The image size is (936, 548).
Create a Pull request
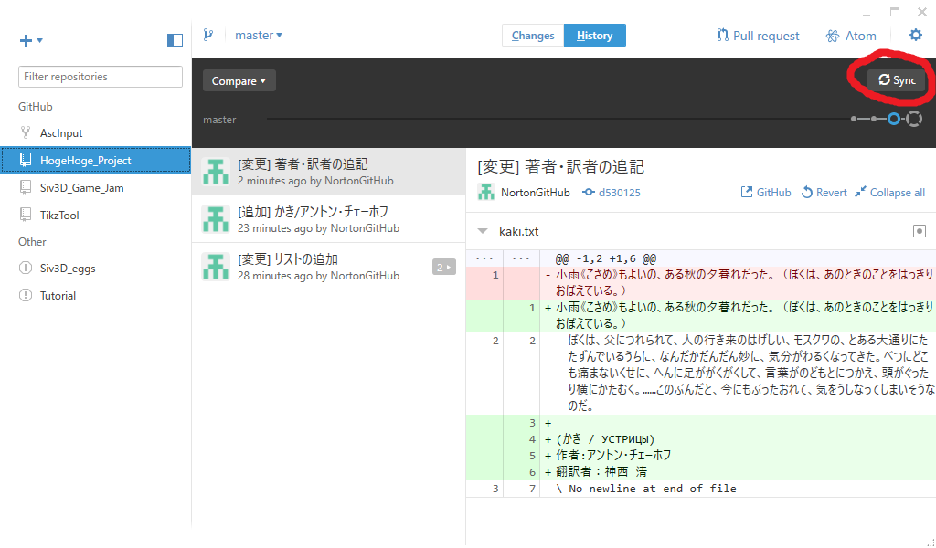(x=758, y=36)
